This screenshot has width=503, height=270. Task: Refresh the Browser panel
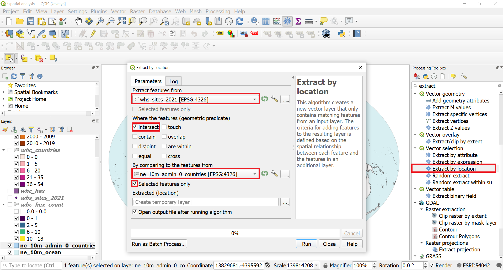(14, 76)
